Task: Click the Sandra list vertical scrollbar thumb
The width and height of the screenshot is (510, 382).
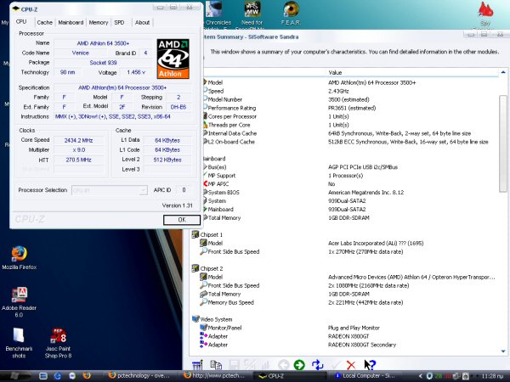Action: tap(503, 143)
